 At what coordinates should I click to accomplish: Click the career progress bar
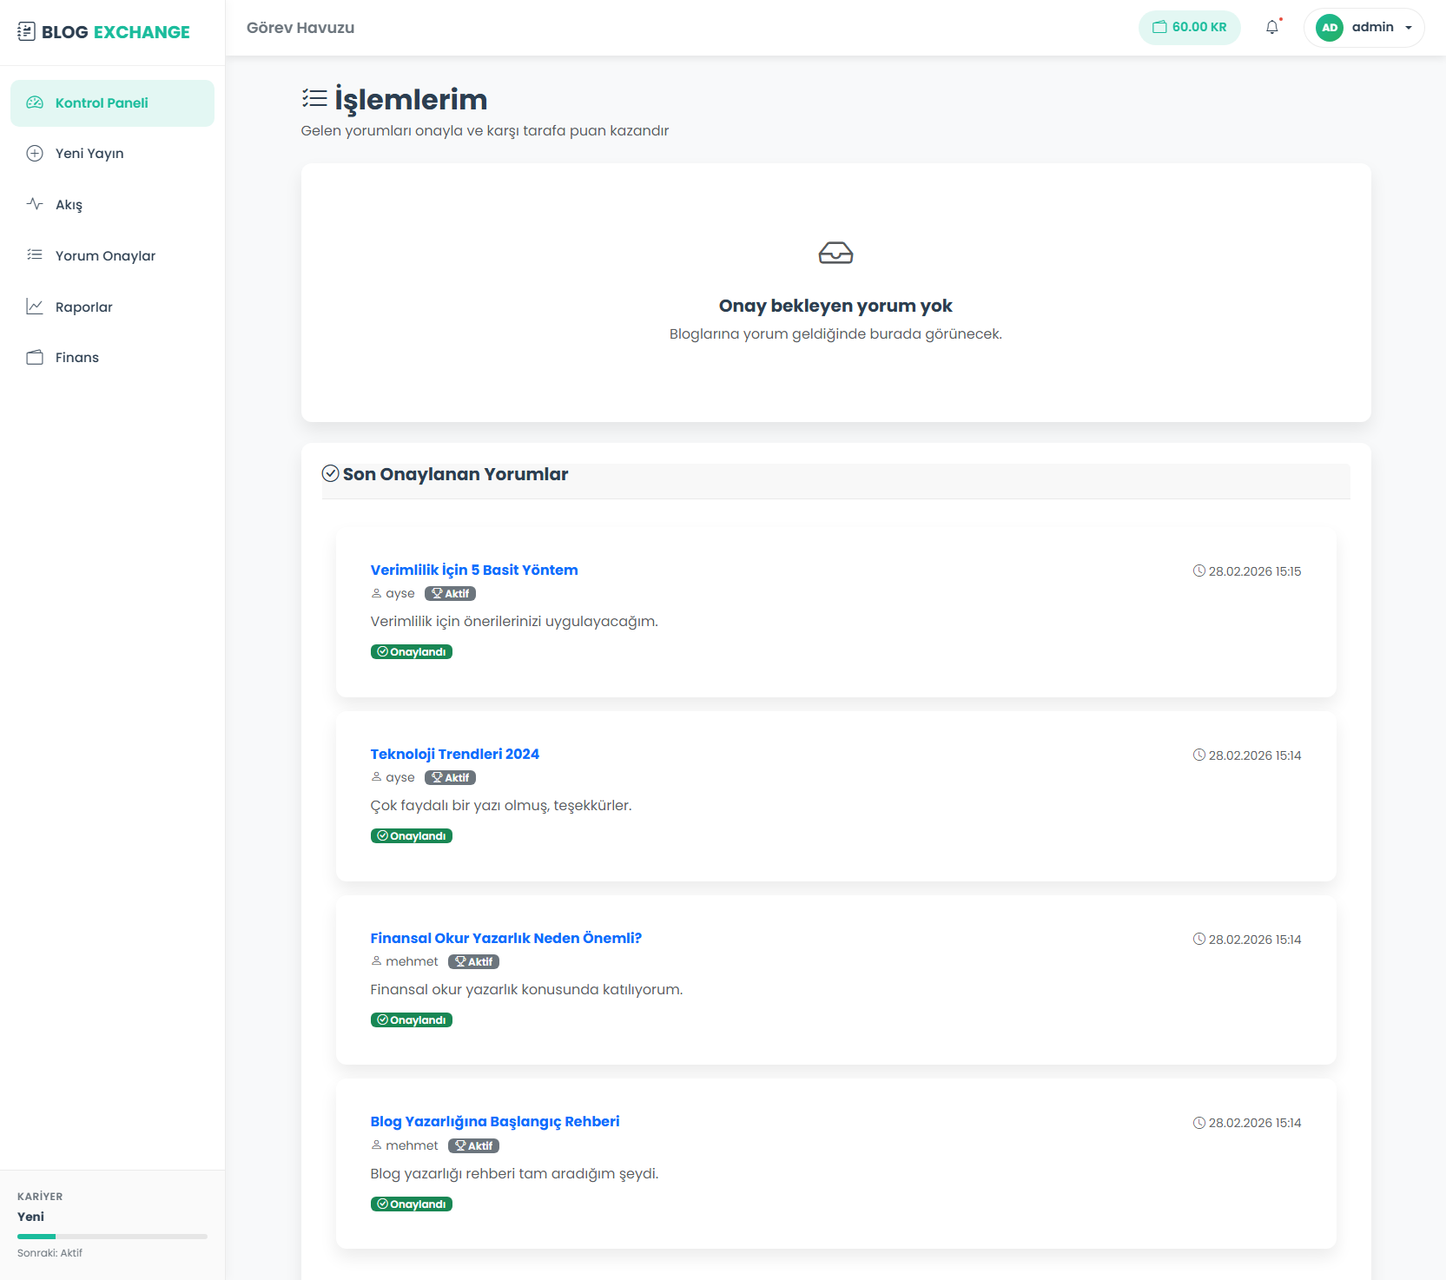[x=112, y=1236]
